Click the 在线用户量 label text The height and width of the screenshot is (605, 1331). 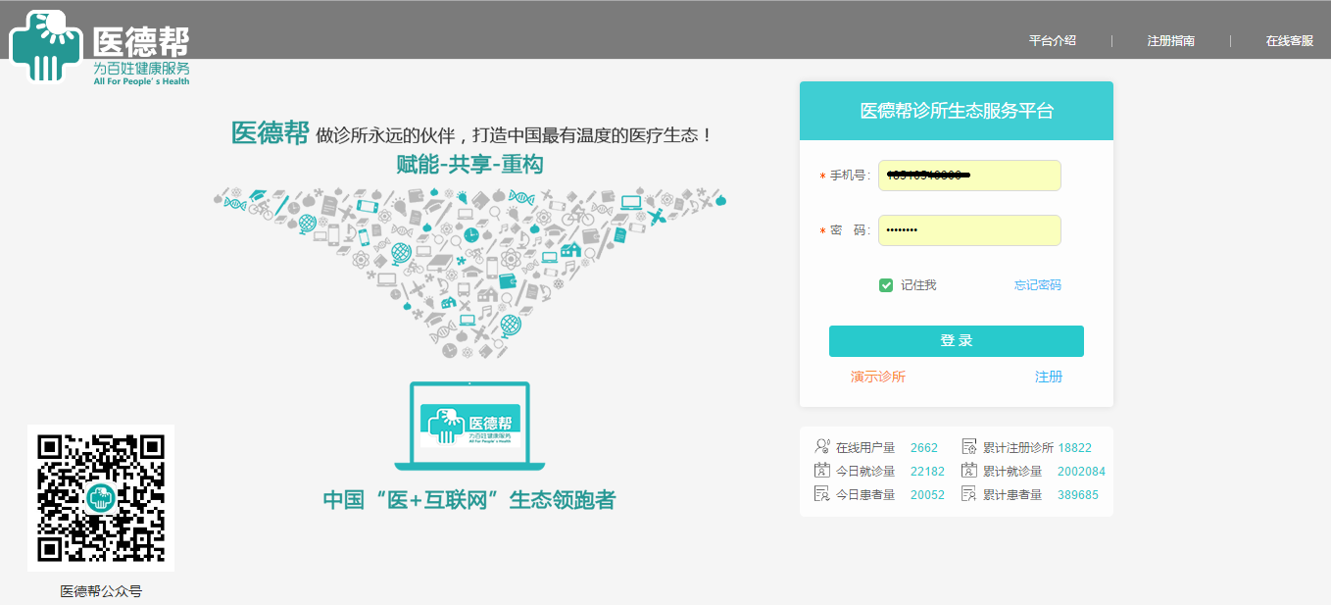point(865,448)
